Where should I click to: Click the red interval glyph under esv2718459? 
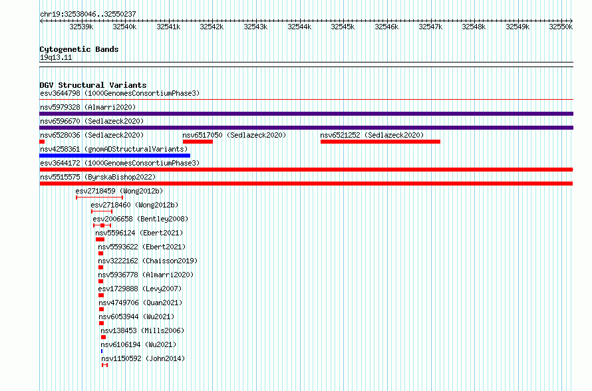click(100, 197)
